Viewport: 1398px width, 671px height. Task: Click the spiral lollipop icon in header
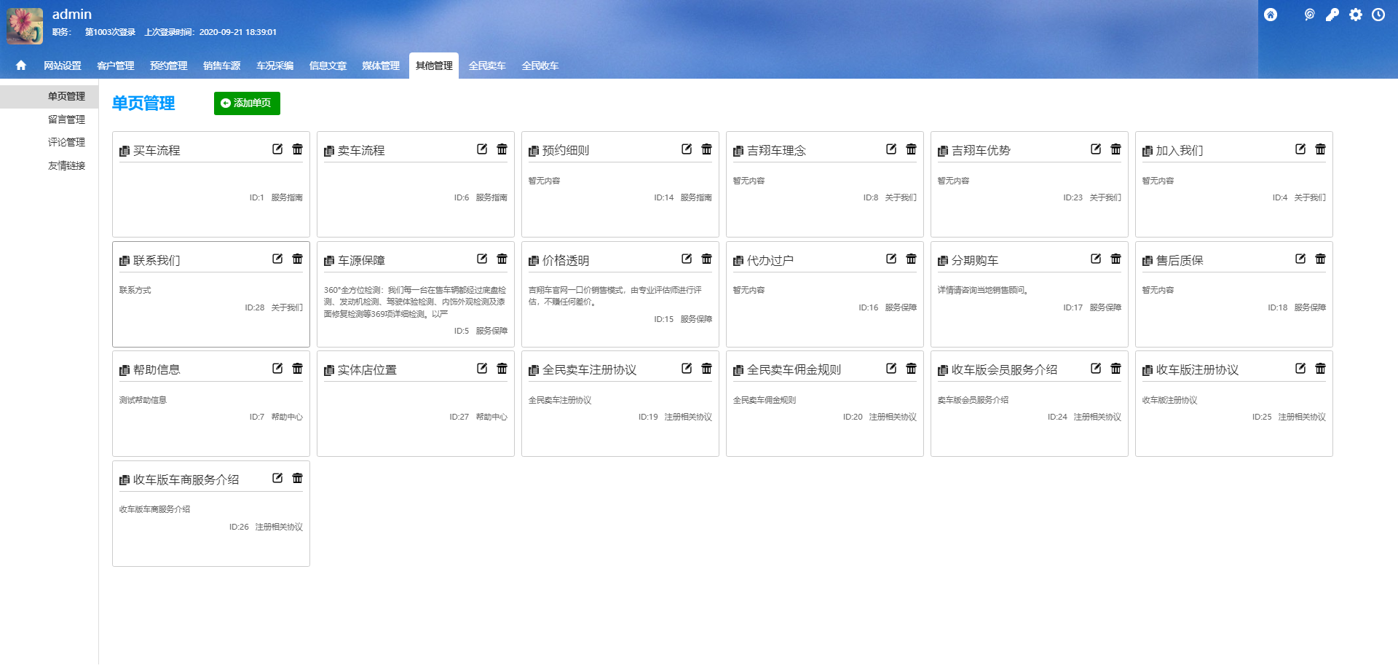click(x=1309, y=15)
